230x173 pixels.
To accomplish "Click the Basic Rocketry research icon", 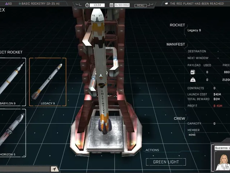I will click(20, 4).
